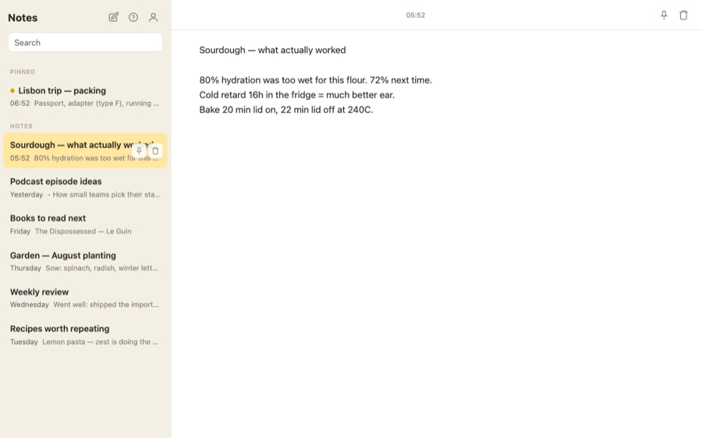Select the Sourdough — what actually worked note
This screenshot has height=438, width=702.
(x=85, y=150)
